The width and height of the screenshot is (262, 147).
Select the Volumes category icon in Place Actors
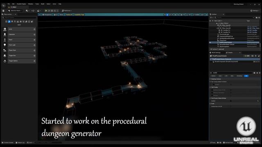click(29, 22)
